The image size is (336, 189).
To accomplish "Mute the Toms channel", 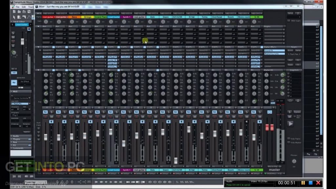I will point(208,116).
